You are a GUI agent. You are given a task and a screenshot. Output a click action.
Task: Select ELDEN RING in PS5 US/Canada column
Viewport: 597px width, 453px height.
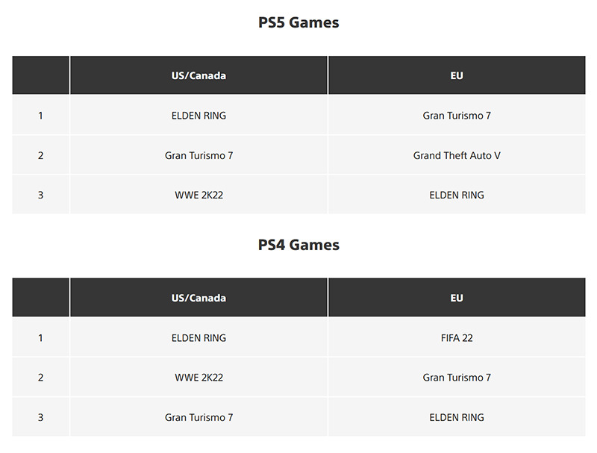pyautogui.click(x=199, y=116)
